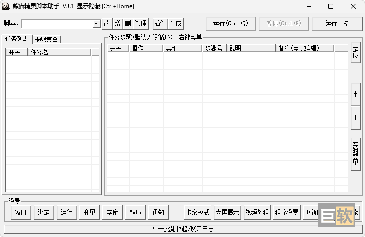This screenshot has width=365, height=237.
Task: Enable 卡密模式 mode
Action: click(x=198, y=212)
